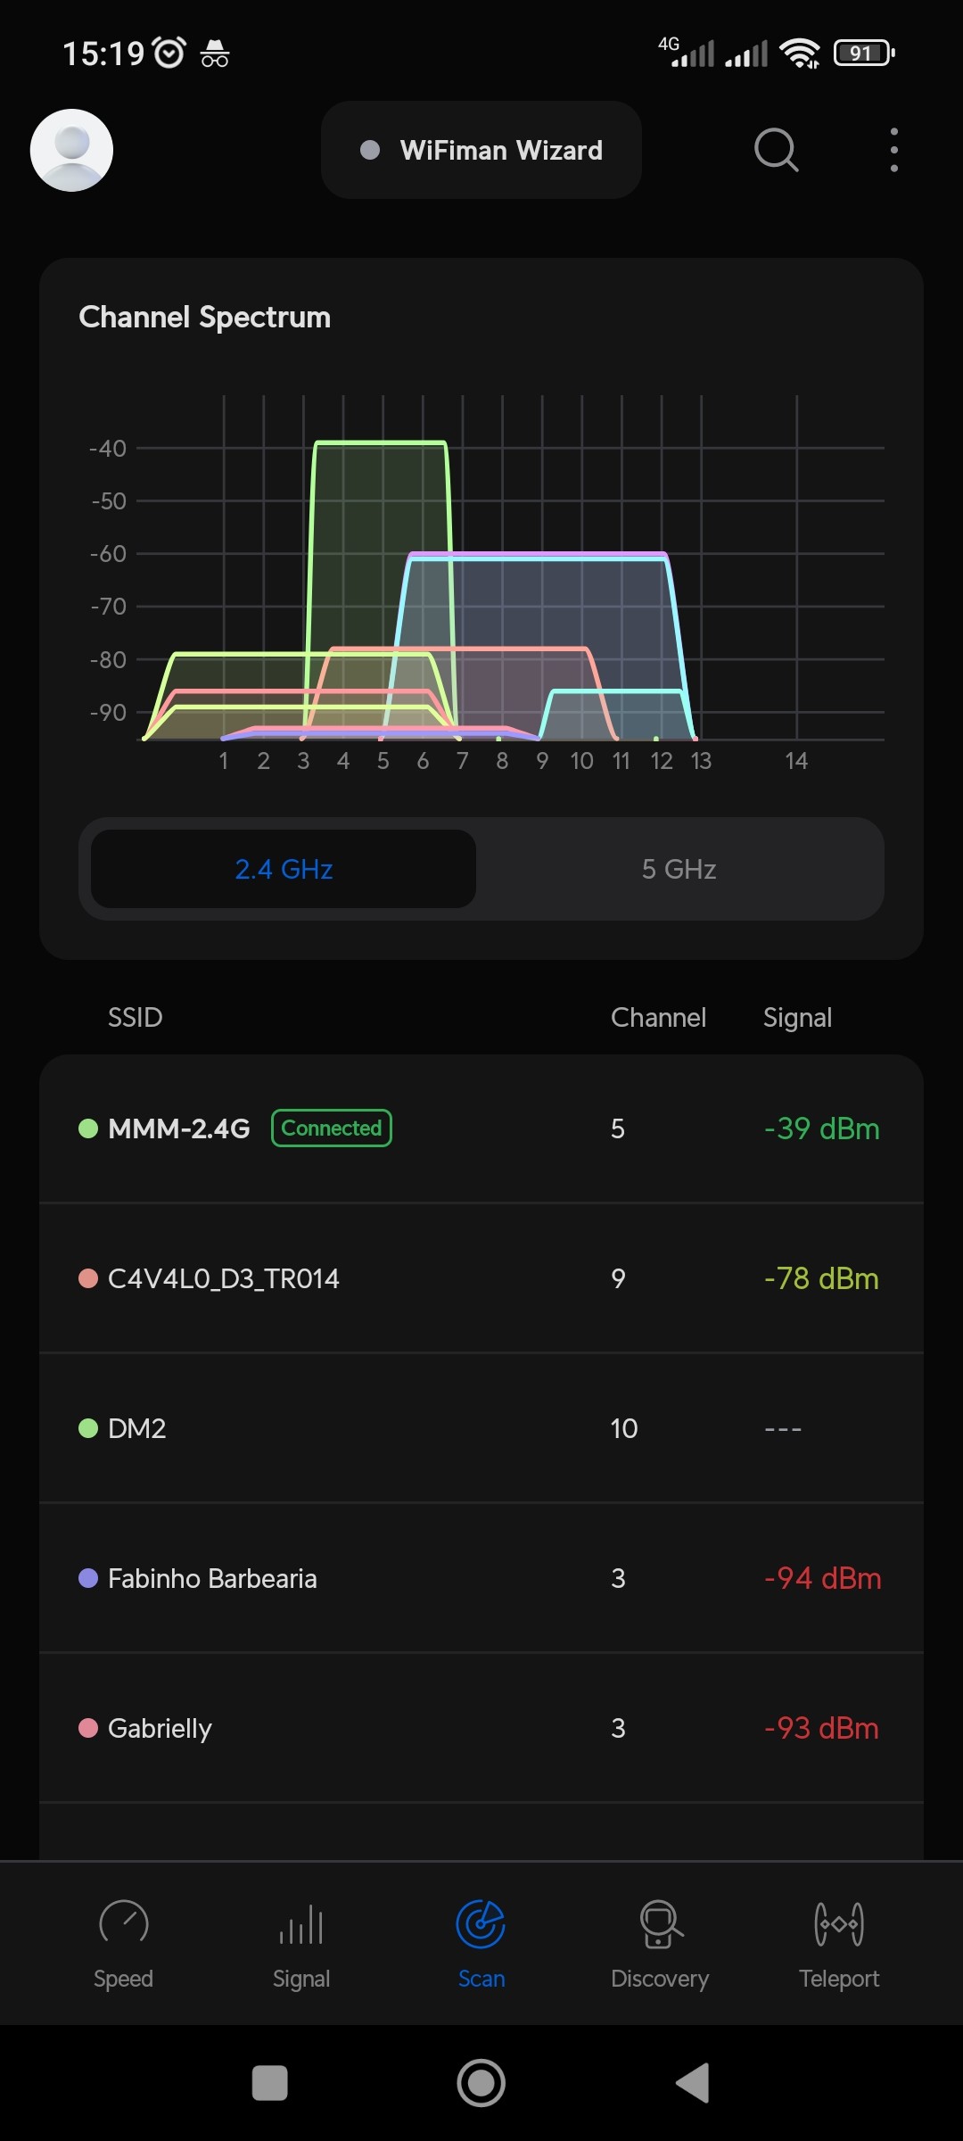Open the three-dot overflow menu
Image resolution: width=963 pixels, height=2141 pixels.
pos(893,150)
